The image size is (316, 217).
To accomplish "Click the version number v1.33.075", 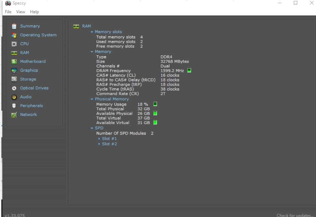I will point(15,215).
